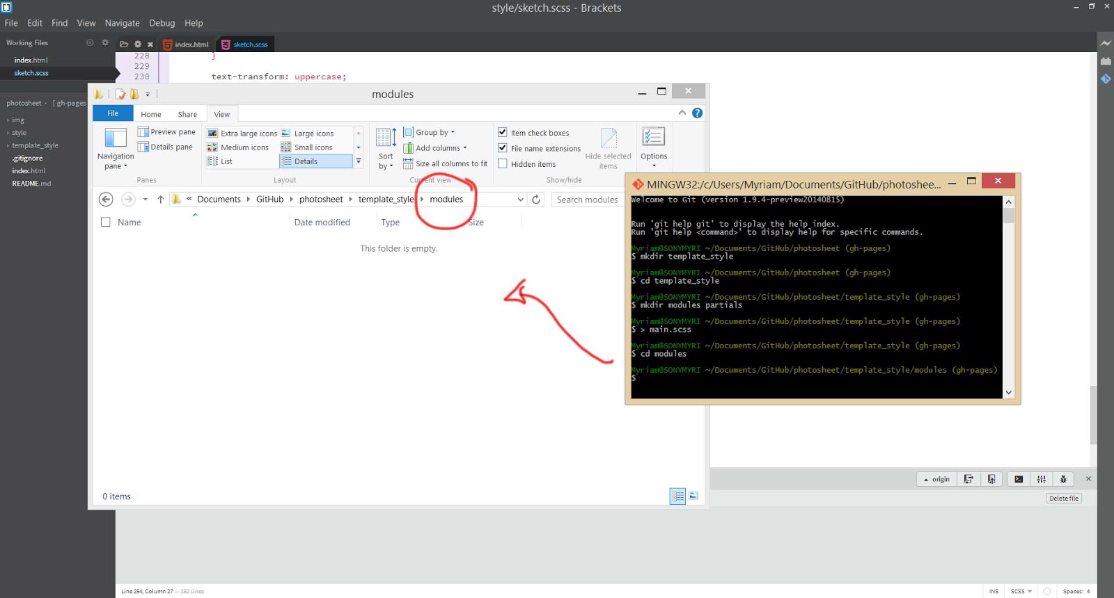Select Medium icons layout
1114x598 pixels.
238,147
